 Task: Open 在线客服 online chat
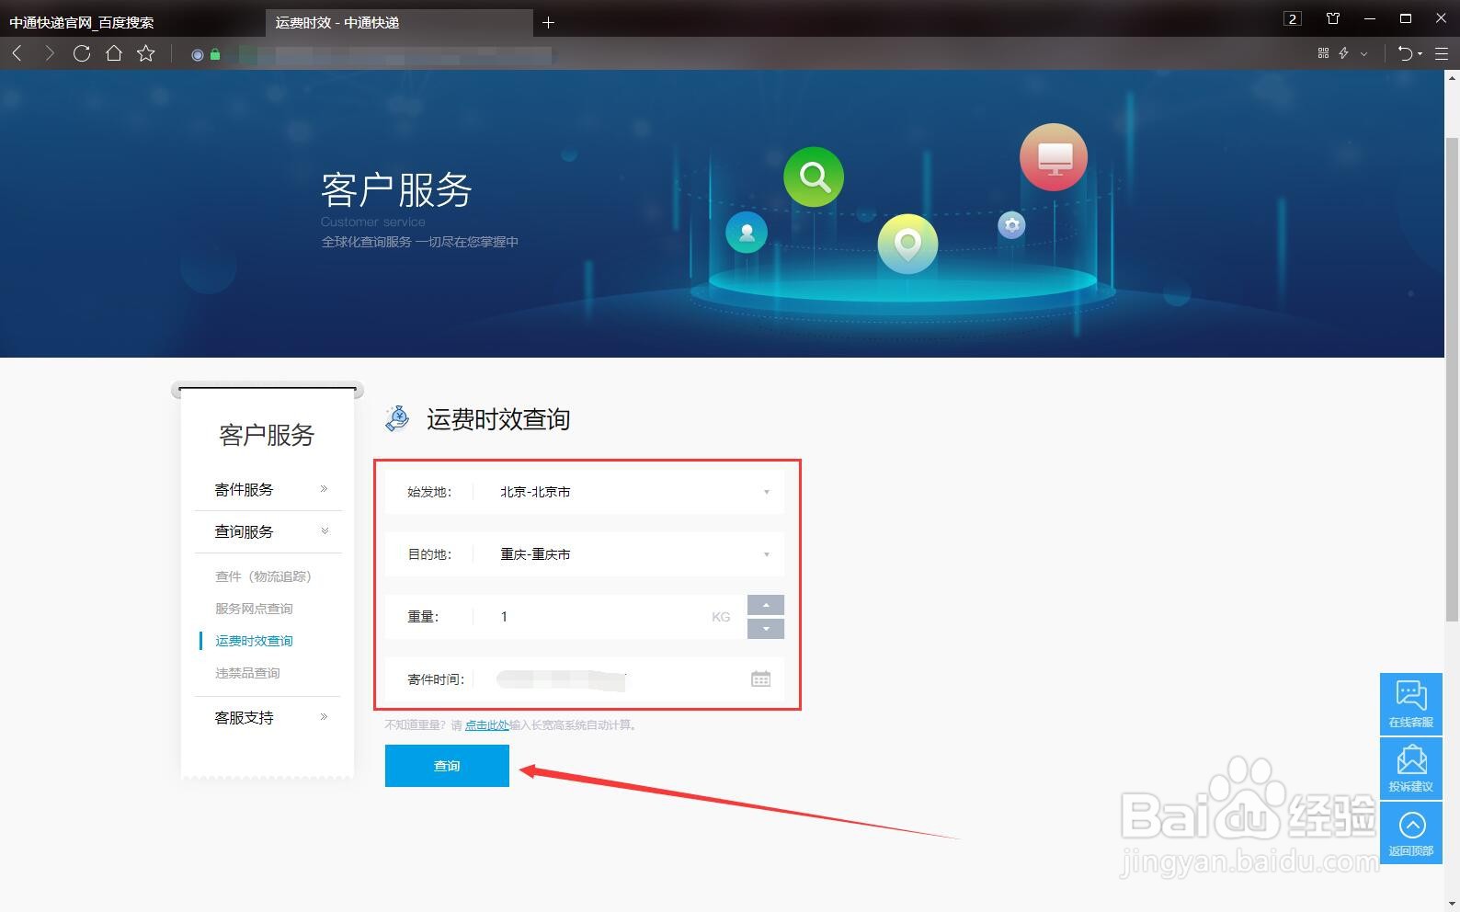click(x=1410, y=703)
